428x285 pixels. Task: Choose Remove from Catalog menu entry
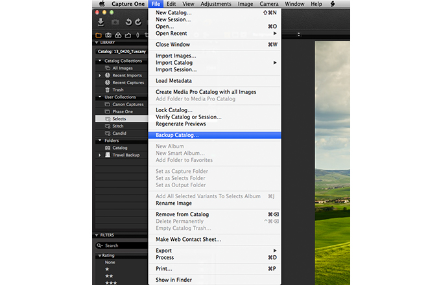pos(215,214)
